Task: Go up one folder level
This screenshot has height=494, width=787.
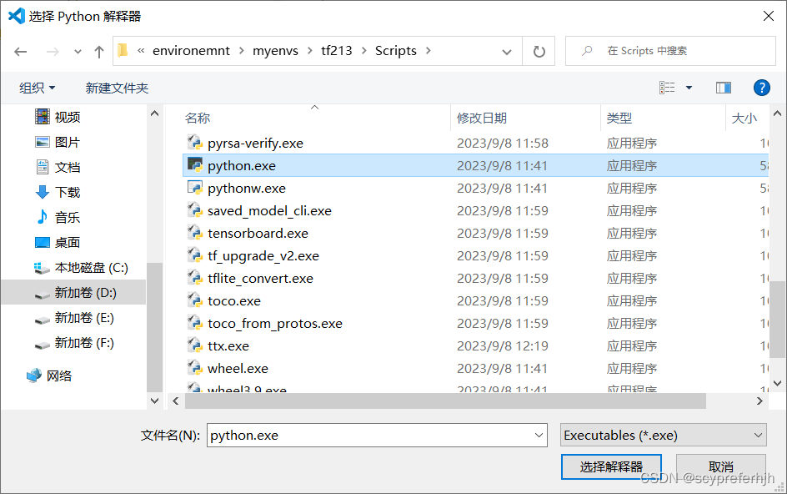Action: tap(99, 51)
